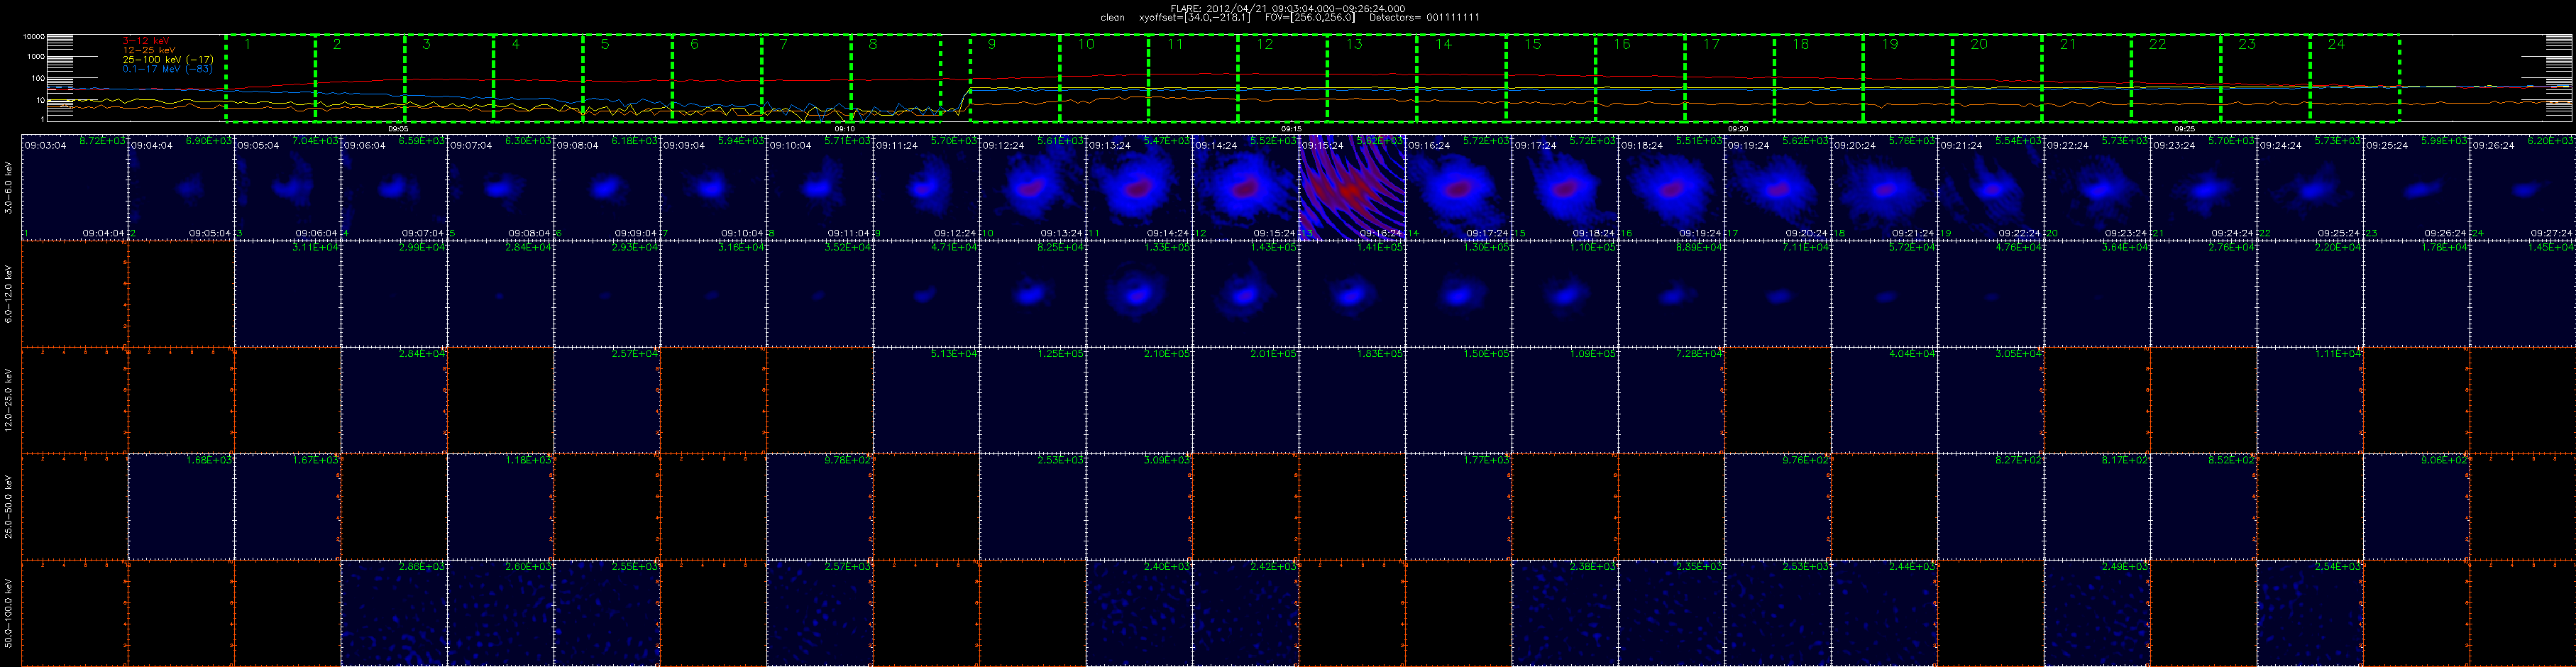Screen dimensions: 2576x667
Task: Click the 'Detectors= 001111111' header text
Action: click(x=1424, y=17)
